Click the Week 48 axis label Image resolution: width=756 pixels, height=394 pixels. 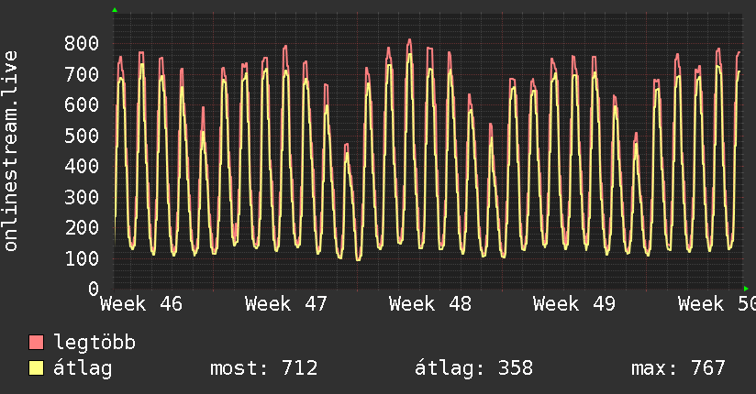tap(430, 304)
